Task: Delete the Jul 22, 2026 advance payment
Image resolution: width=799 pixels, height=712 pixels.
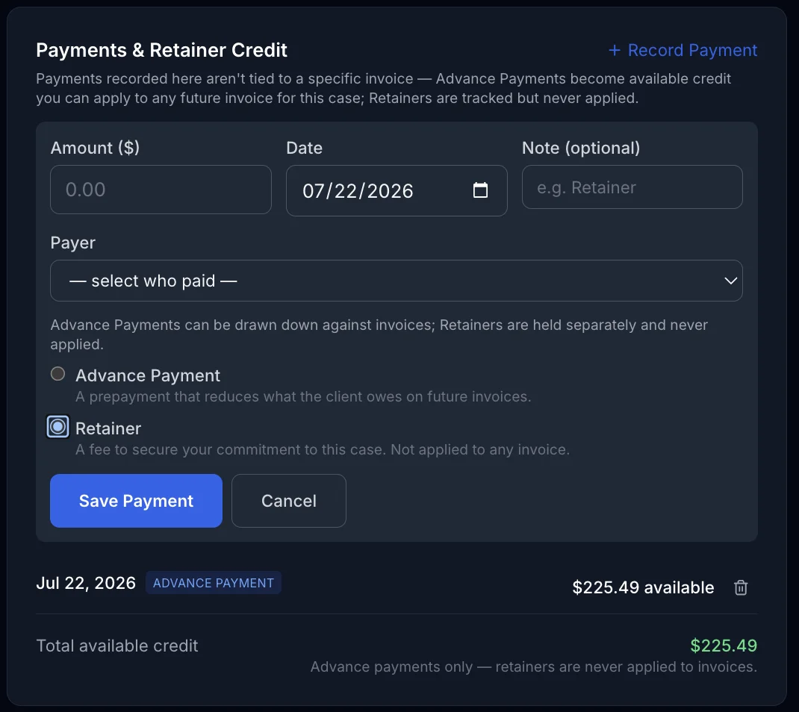Action: (741, 587)
